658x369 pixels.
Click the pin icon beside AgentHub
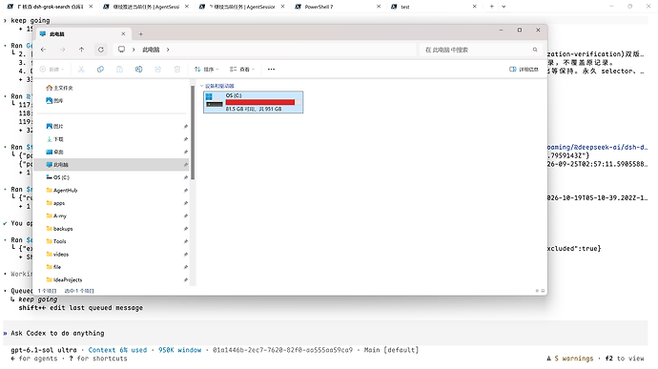point(186,191)
